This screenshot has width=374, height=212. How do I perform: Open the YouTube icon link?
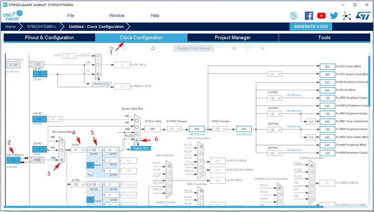pos(321,16)
